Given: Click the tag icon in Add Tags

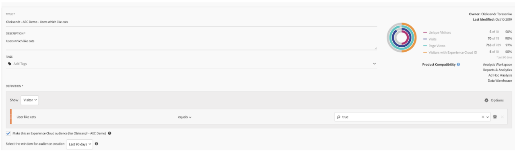Looking at the screenshot, I should click(10, 64).
